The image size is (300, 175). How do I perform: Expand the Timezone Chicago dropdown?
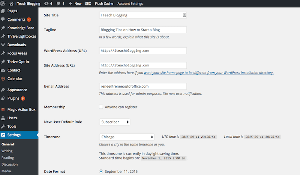tap(127, 137)
